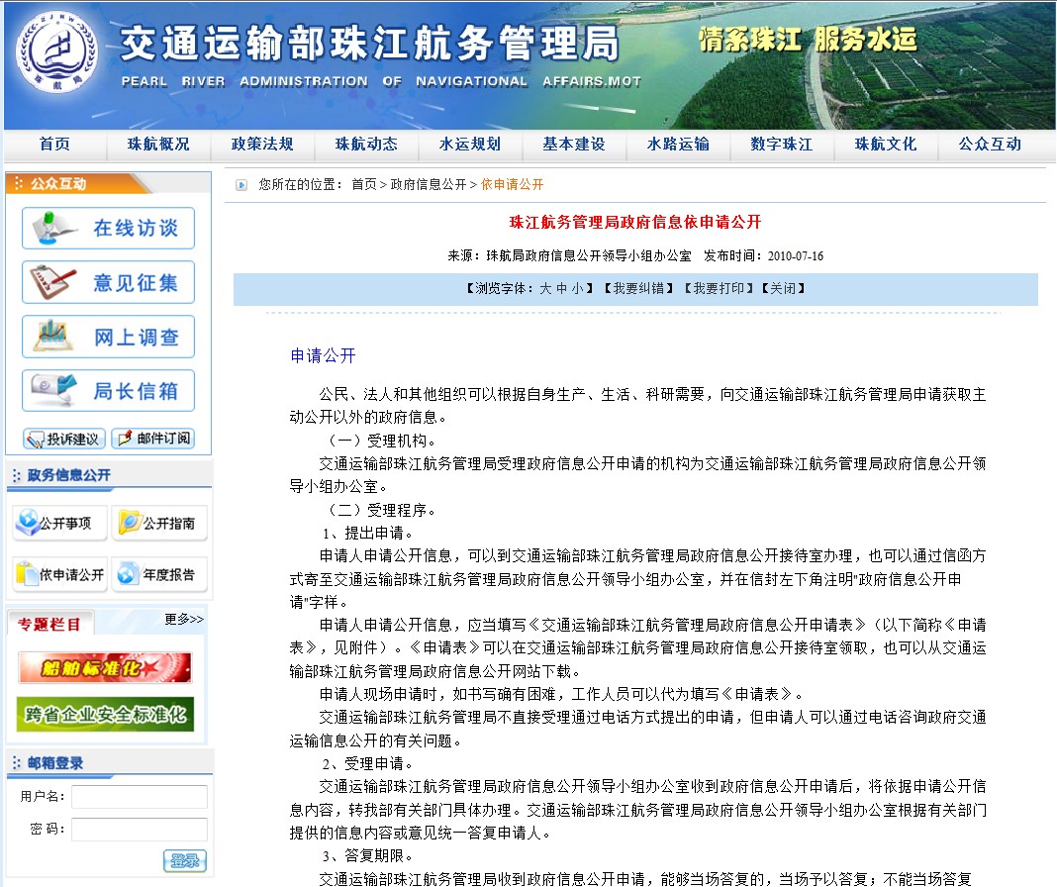The image size is (1057, 887).
Task: Set browsing font size to 中
Action: (x=561, y=289)
